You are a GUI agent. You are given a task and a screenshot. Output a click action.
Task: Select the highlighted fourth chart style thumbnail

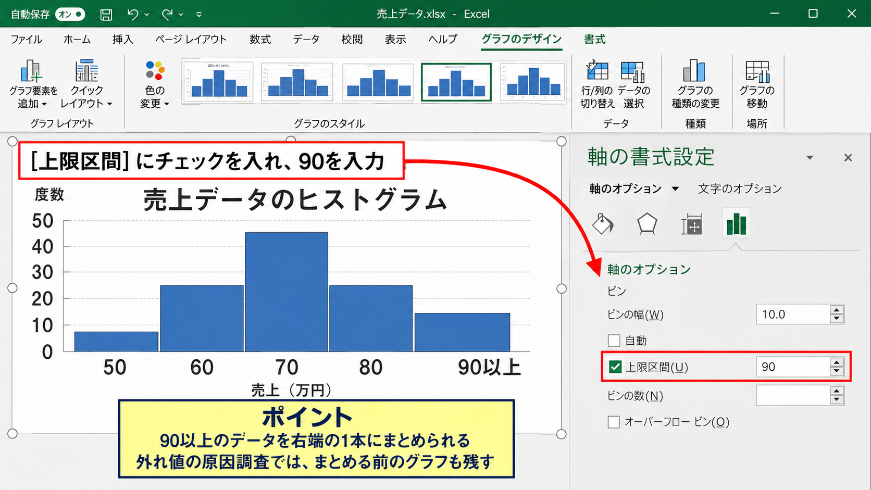click(x=456, y=82)
